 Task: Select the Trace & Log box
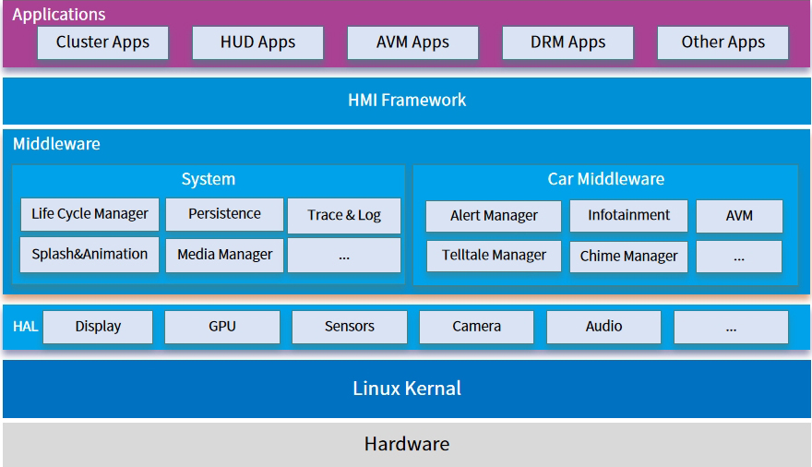coord(344,215)
